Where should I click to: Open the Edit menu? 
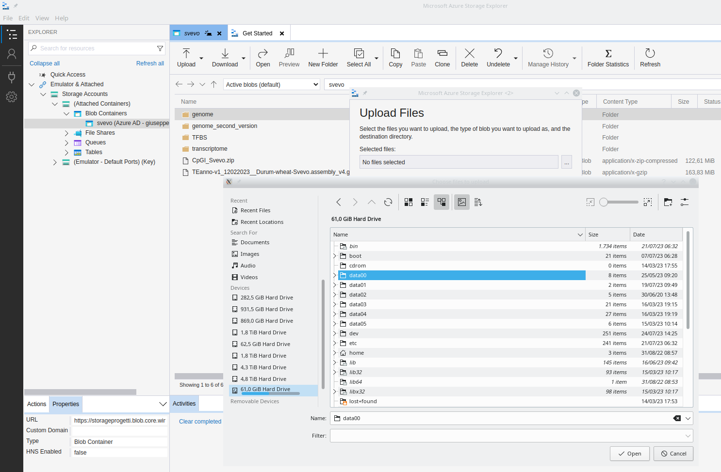point(23,18)
